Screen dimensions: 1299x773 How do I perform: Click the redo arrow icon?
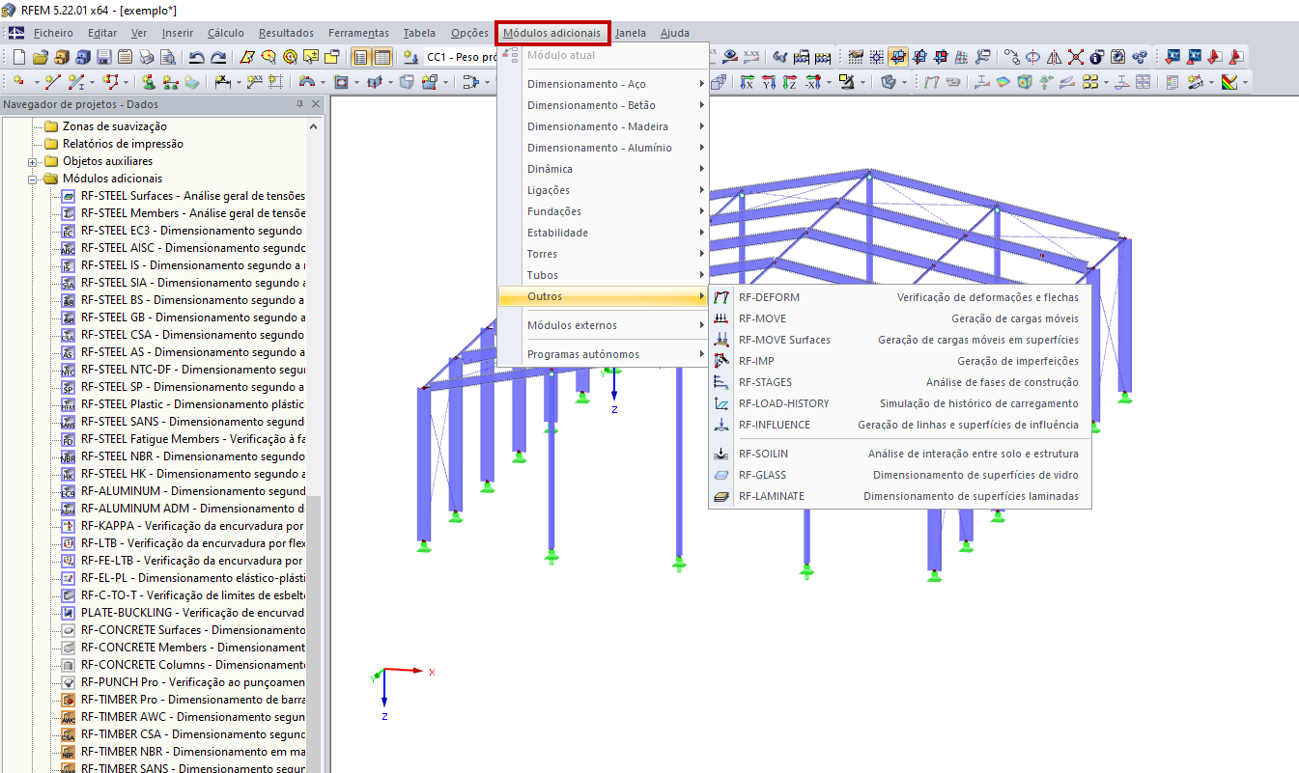pyautogui.click(x=218, y=57)
